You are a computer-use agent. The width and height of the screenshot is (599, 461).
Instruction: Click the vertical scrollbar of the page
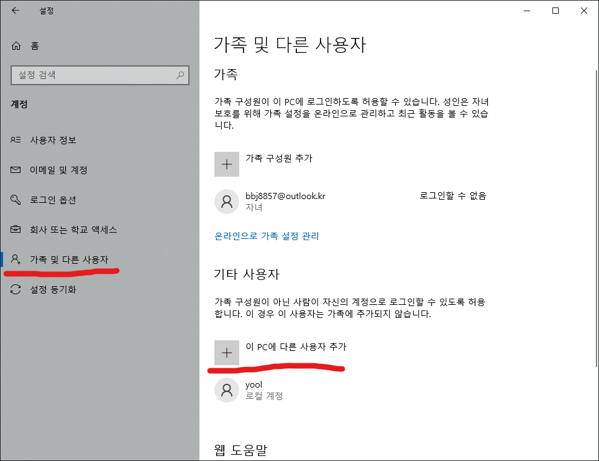point(597,218)
